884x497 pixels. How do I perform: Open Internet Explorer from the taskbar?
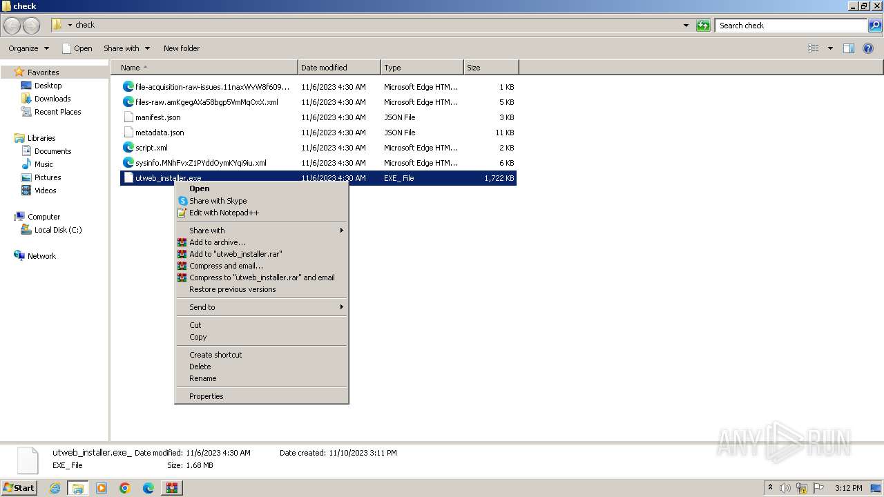pyautogui.click(x=55, y=488)
